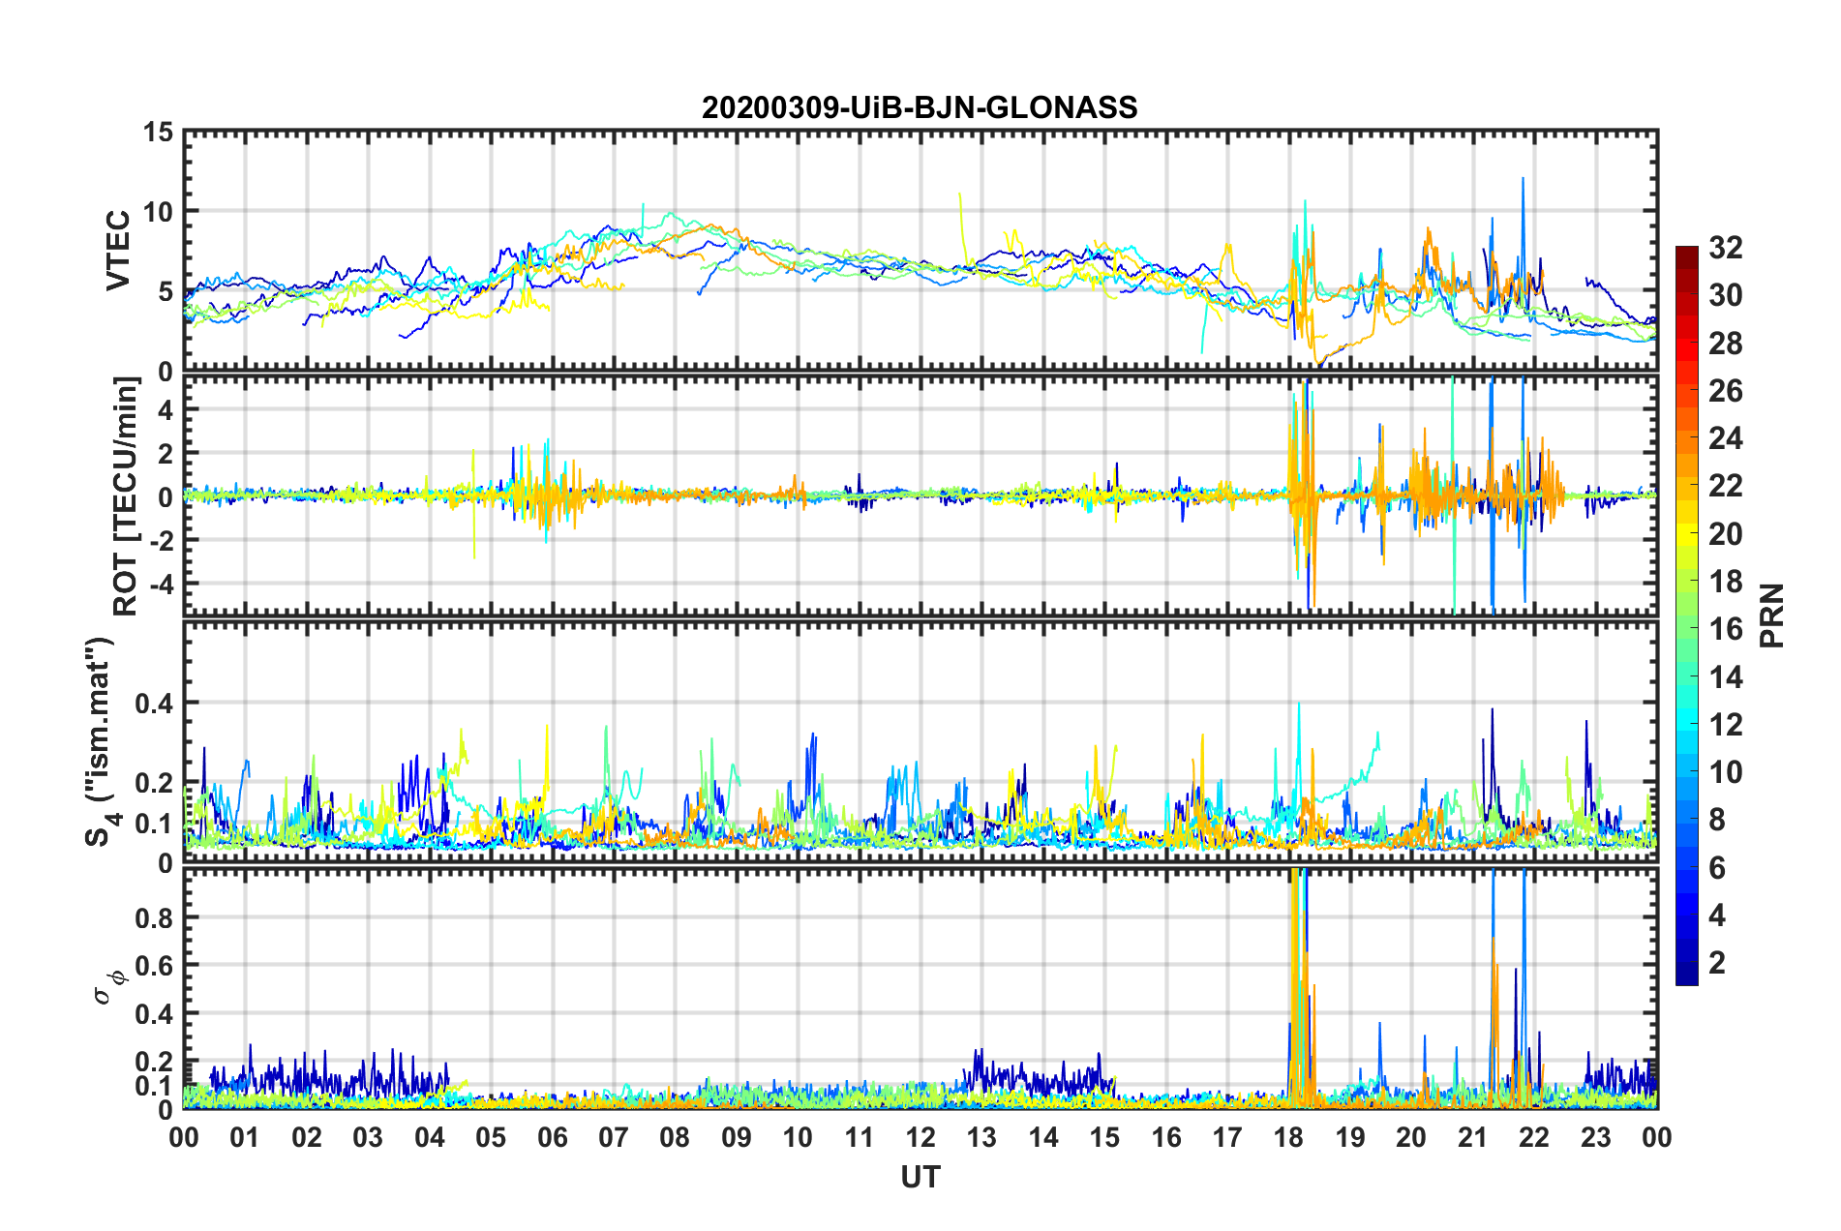Click colorbar tick label 12
The height and width of the screenshot is (1231, 1841).
[1725, 724]
